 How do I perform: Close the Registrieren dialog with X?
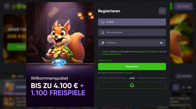click(x=162, y=11)
